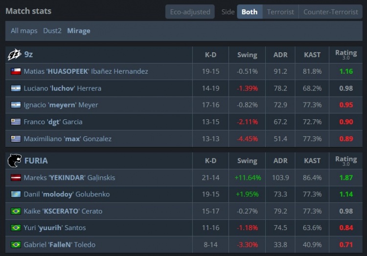This screenshot has height=256, width=367.
Task: Click the K-D column header in 9z table
Action: coord(210,55)
